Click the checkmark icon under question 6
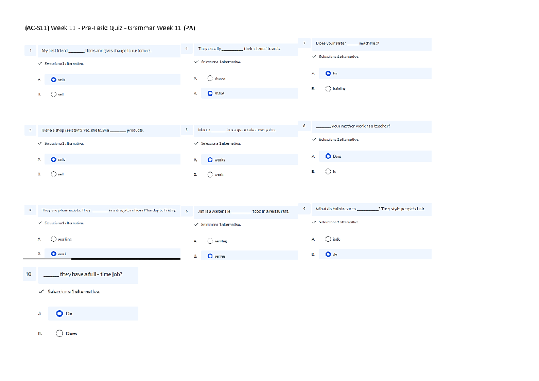The height and width of the screenshot is (381, 539). coord(196,224)
